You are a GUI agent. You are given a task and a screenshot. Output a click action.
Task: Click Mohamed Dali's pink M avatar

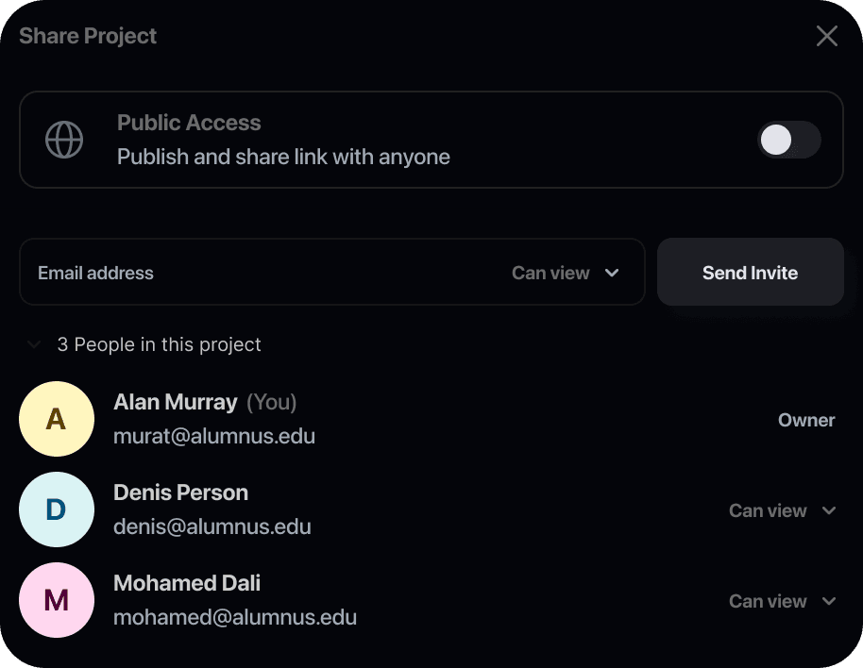[x=57, y=600]
